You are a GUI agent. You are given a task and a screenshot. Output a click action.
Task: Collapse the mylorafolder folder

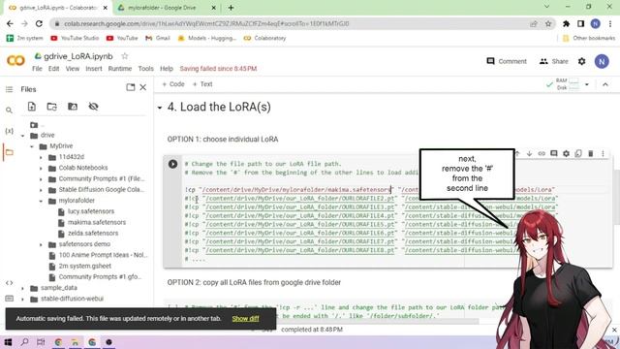coord(41,201)
